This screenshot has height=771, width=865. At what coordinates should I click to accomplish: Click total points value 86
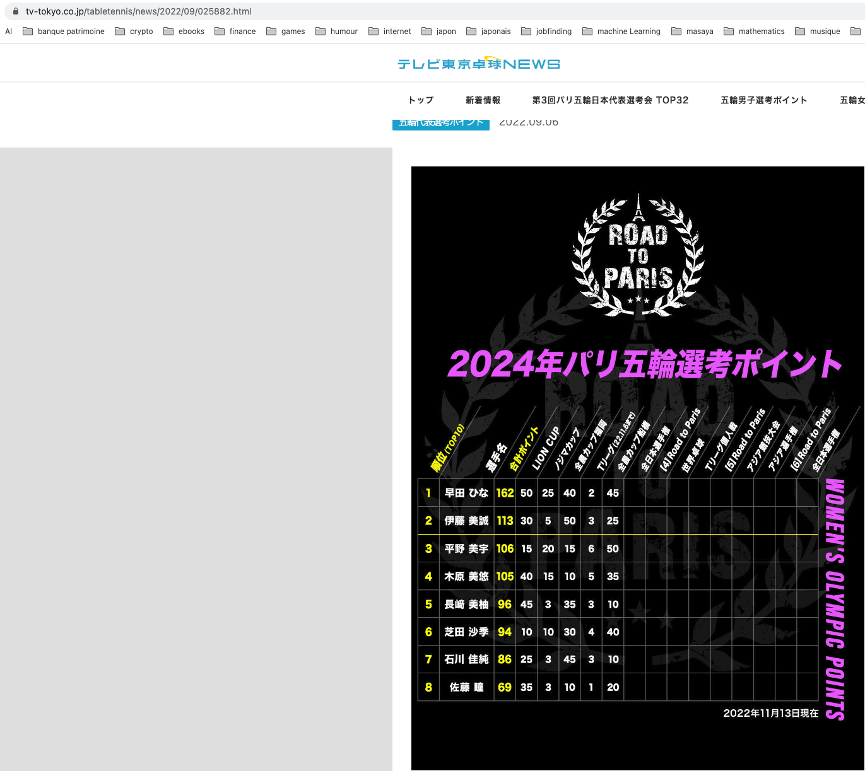pos(505,659)
